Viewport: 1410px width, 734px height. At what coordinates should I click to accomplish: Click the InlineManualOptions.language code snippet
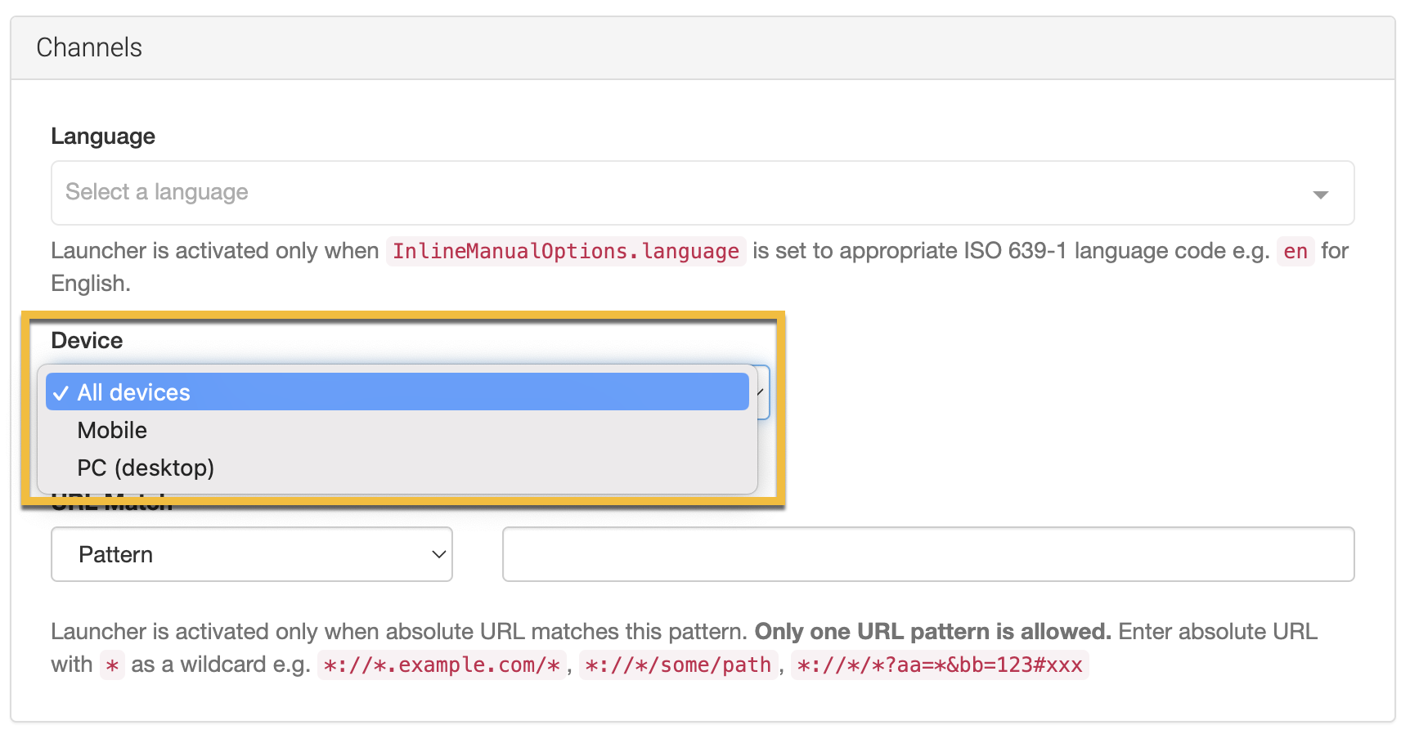565,251
